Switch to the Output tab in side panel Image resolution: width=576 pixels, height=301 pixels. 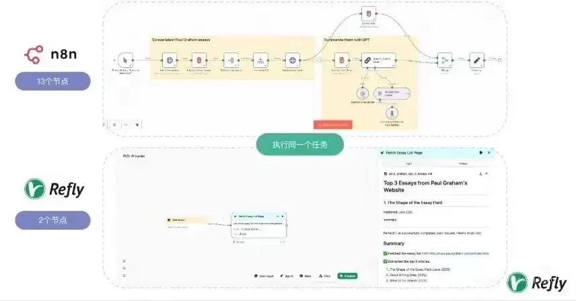pyautogui.click(x=463, y=163)
